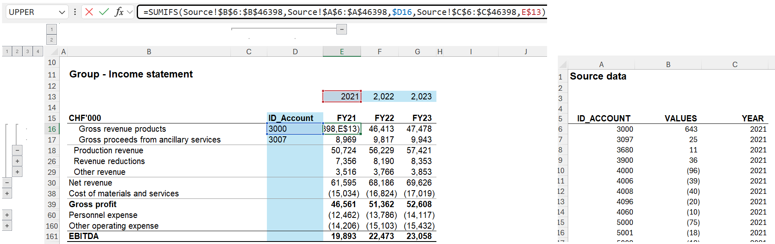The width and height of the screenshot is (775, 244).
Task: Select ID account cell 3000 in row 16
Action: (295, 129)
